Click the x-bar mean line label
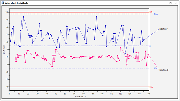Viewport: 180px width, 101px height. tap(150, 46)
